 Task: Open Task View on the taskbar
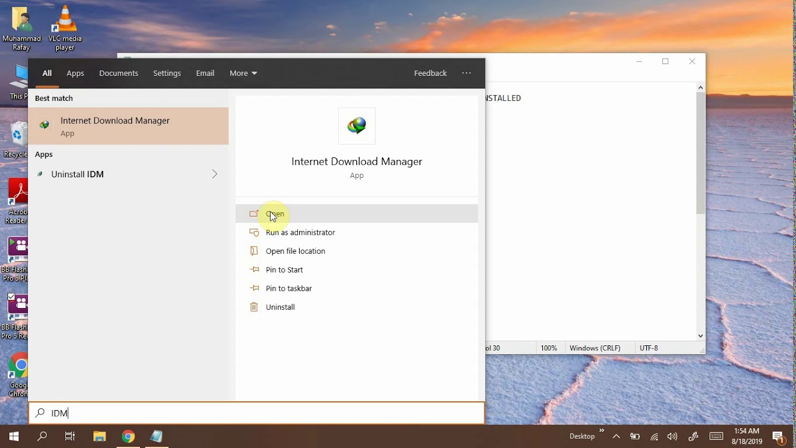coord(70,436)
